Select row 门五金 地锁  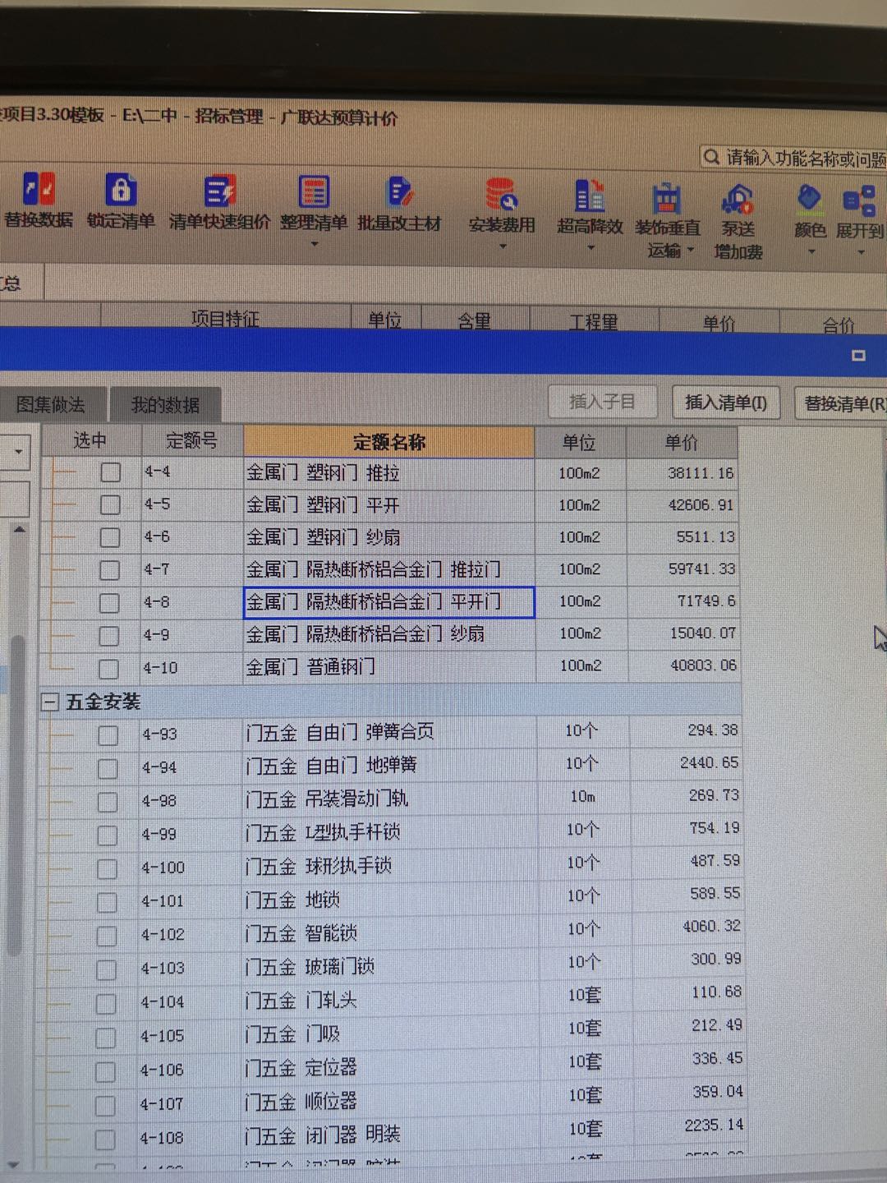click(391, 900)
